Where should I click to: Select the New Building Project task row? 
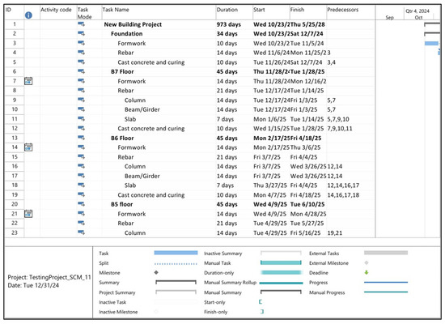point(189,24)
